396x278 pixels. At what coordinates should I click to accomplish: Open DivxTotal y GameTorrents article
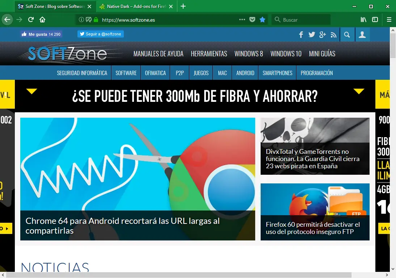[x=312, y=158]
